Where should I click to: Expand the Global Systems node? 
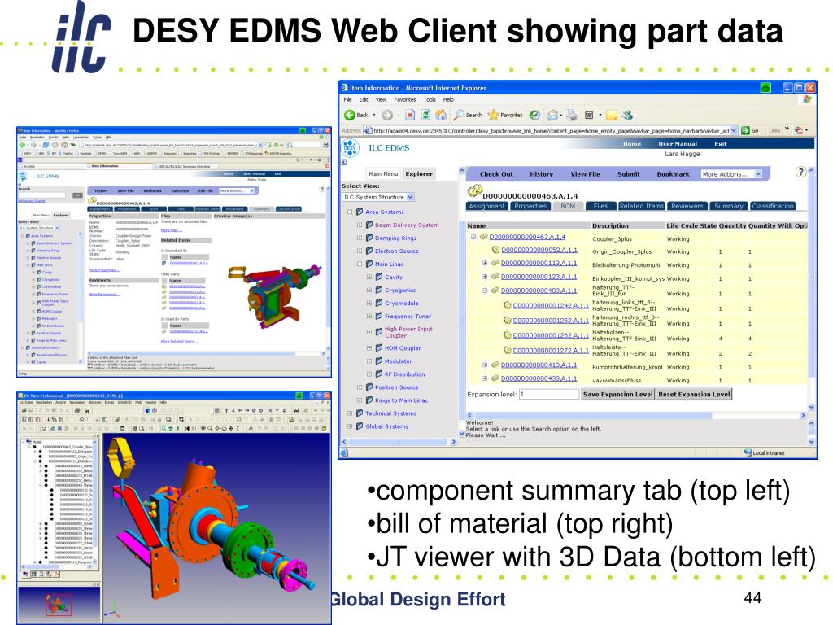(350, 426)
